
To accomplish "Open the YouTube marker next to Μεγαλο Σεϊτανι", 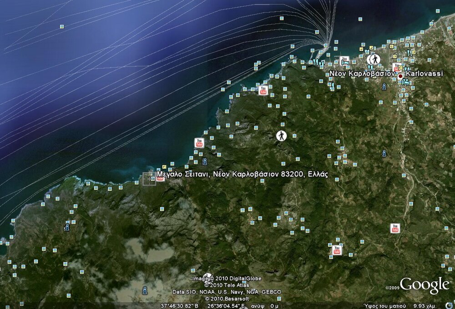I will point(161,177).
